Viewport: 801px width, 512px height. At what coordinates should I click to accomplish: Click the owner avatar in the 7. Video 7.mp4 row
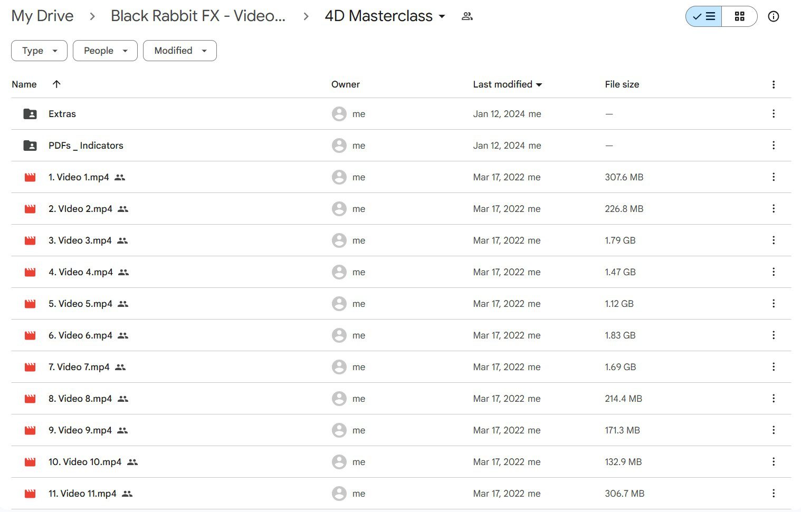click(339, 367)
